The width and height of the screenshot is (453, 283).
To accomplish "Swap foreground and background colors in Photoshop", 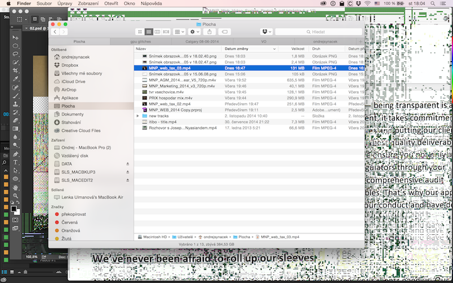I will click(x=18, y=203).
